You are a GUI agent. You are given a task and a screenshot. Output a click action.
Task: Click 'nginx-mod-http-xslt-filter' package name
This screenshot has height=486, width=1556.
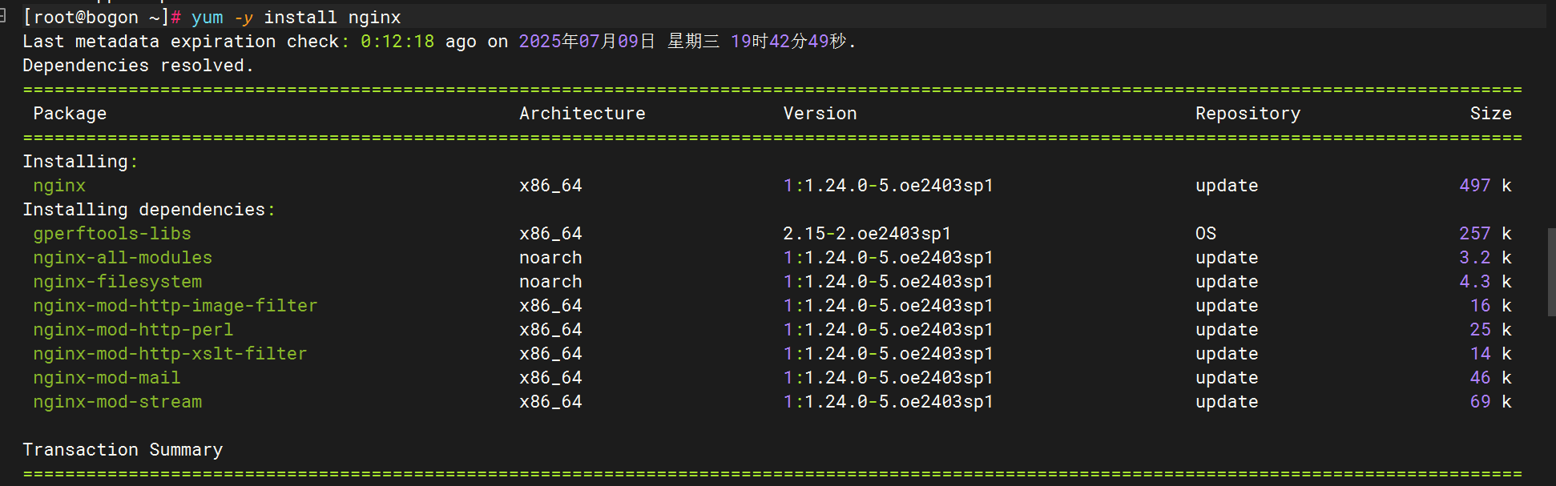point(170,354)
